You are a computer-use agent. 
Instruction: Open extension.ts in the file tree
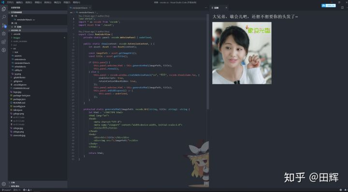click(20, 59)
